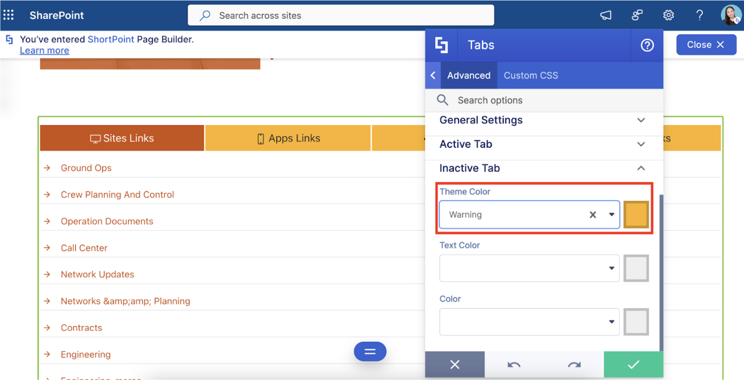744x383 pixels.
Task: Undo the last change
Action: [x=514, y=365]
